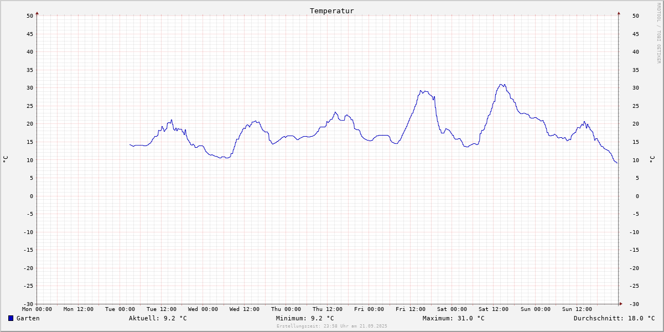Screen dimensions: 664x332
Task: Click the Temperatur chart title
Action: click(332, 11)
